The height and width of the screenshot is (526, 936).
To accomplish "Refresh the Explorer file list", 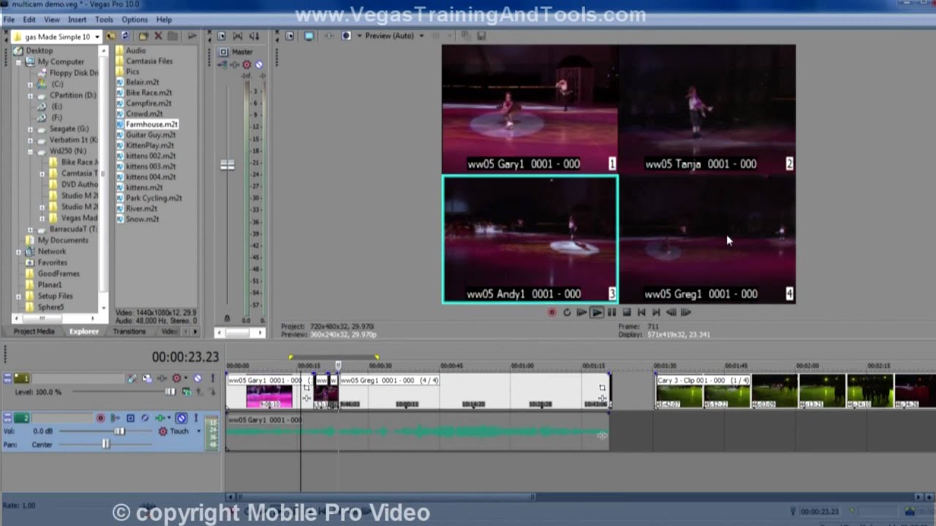I will click(125, 36).
